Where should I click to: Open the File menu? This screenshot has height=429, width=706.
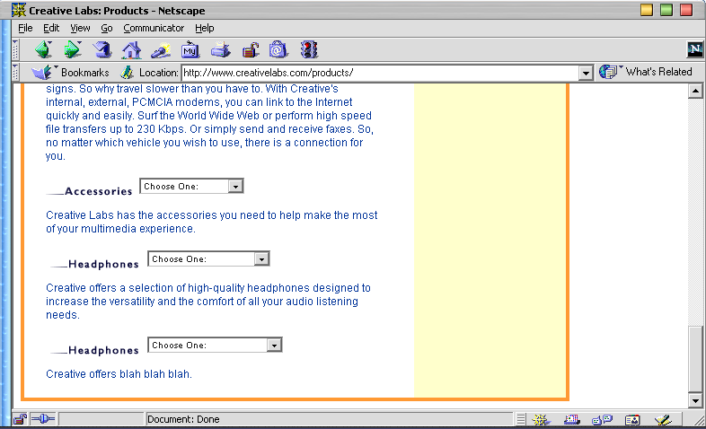(25, 28)
